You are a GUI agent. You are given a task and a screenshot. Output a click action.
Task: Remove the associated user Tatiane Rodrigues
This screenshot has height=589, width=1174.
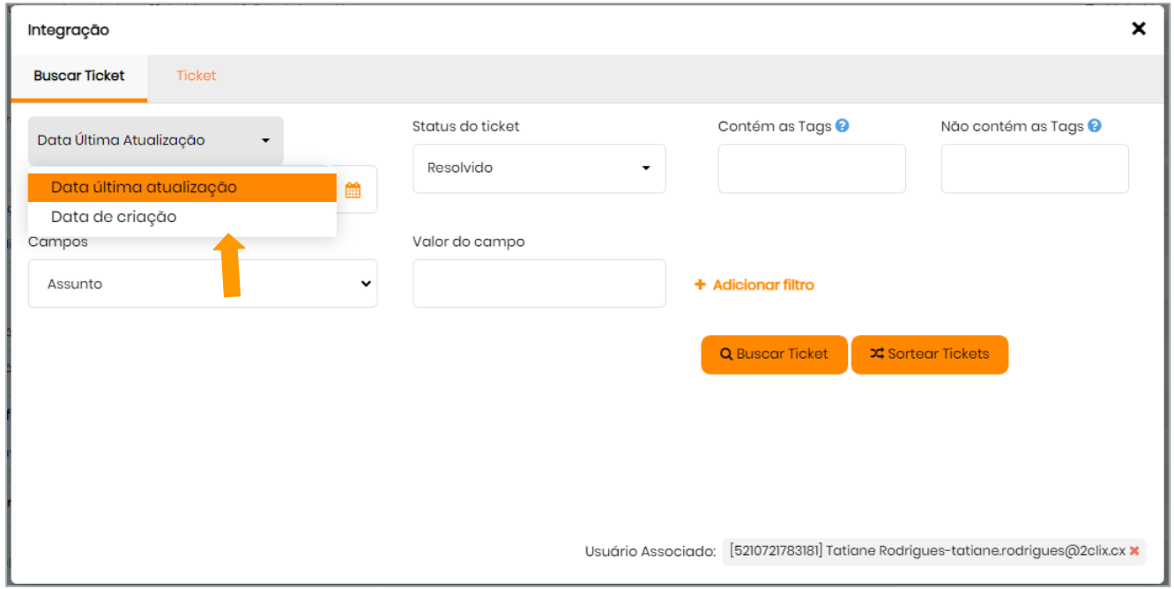tap(1134, 551)
